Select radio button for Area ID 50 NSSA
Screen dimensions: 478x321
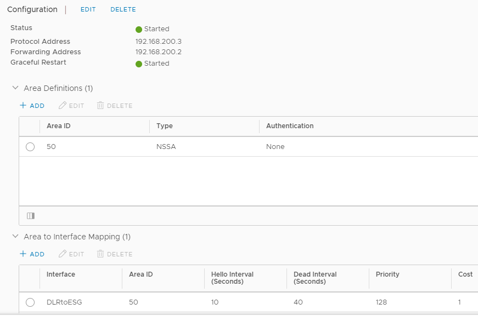tap(30, 147)
